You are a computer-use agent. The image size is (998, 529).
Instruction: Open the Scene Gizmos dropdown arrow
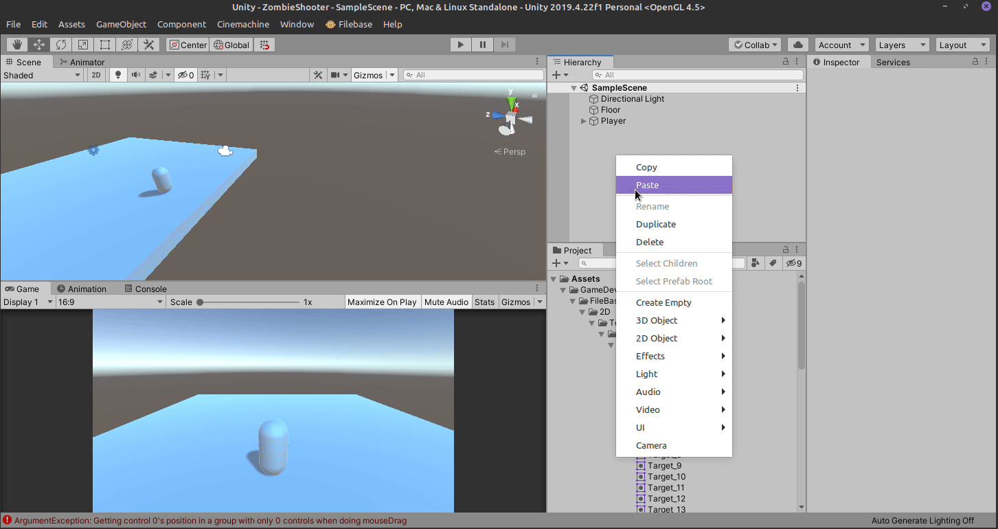[x=392, y=75]
